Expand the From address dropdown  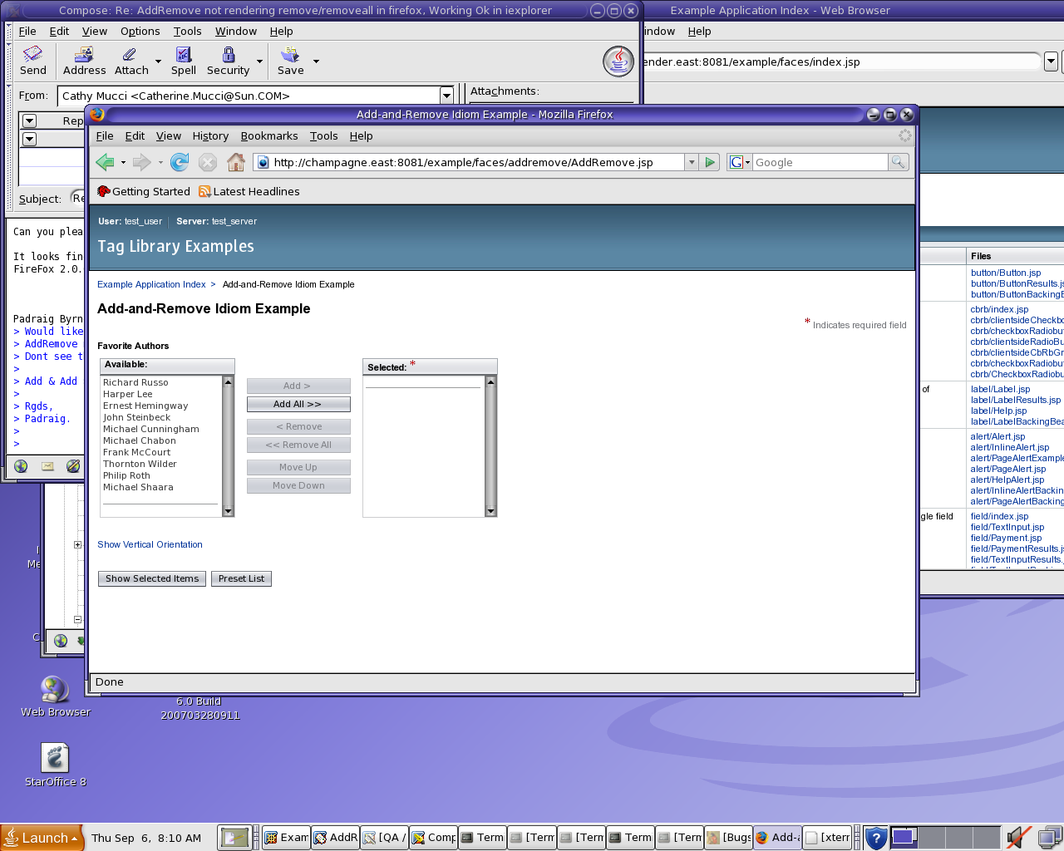(446, 96)
